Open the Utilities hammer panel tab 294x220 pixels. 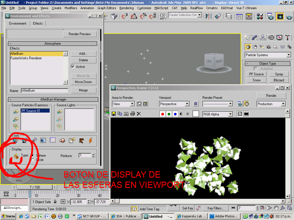coord(287,38)
